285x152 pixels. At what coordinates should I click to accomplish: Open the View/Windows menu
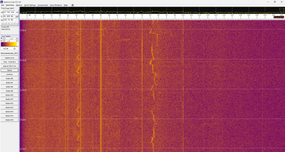56,5
